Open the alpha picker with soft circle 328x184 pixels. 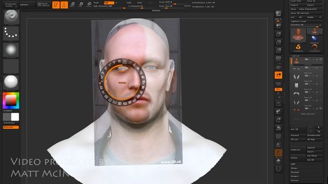point(11,50)
